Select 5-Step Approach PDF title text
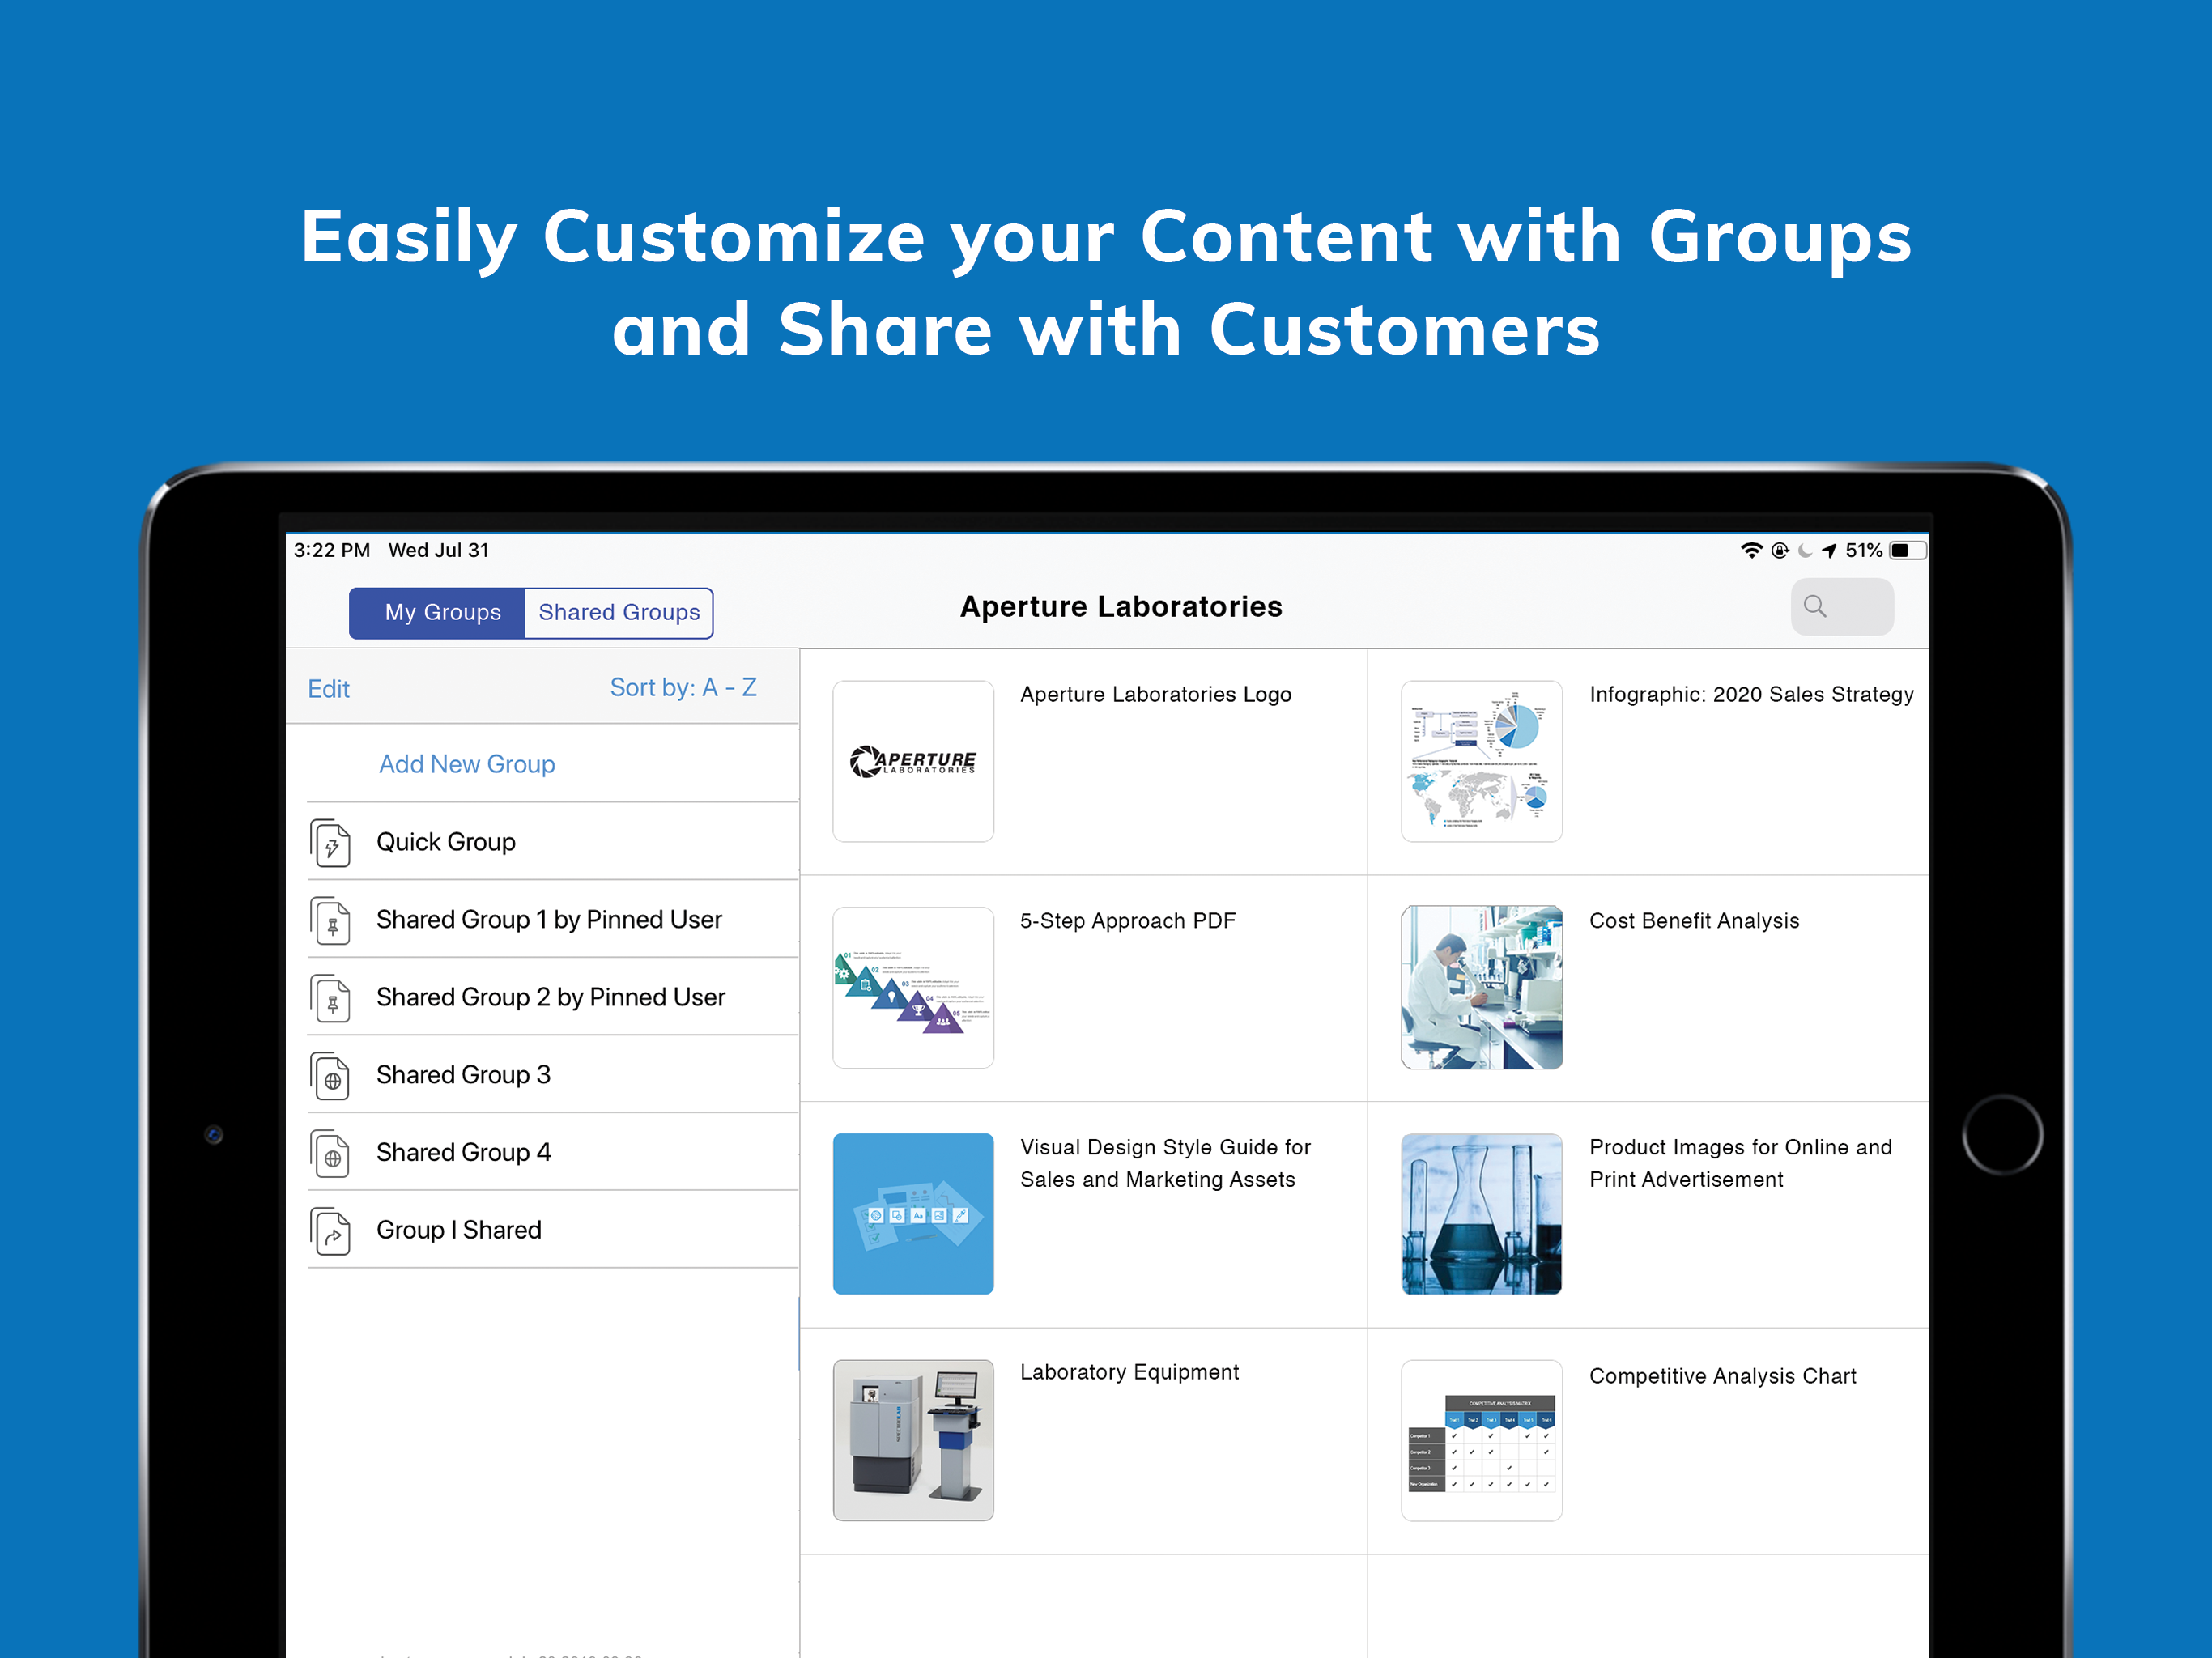Viewport: 2212px width, 1658px height. [x=1127, y=921]
